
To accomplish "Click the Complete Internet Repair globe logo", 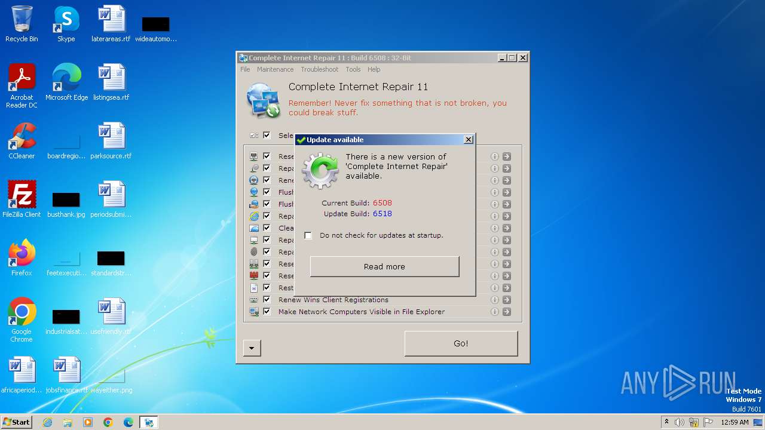I will (264, 100).
